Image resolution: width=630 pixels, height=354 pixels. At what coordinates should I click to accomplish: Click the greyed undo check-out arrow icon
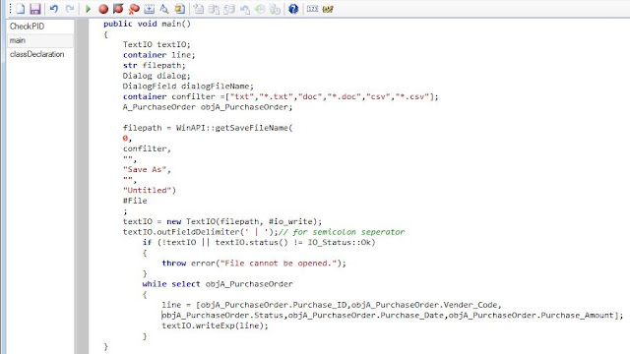click(245, 9)
